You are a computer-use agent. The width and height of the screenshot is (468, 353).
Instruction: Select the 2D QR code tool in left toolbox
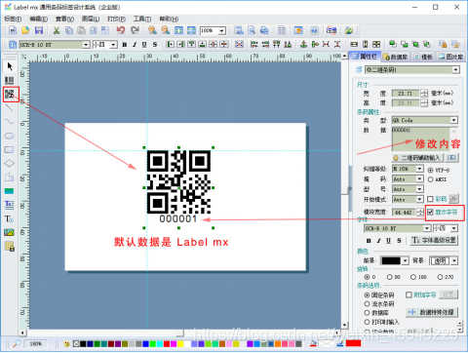[10, 95]
